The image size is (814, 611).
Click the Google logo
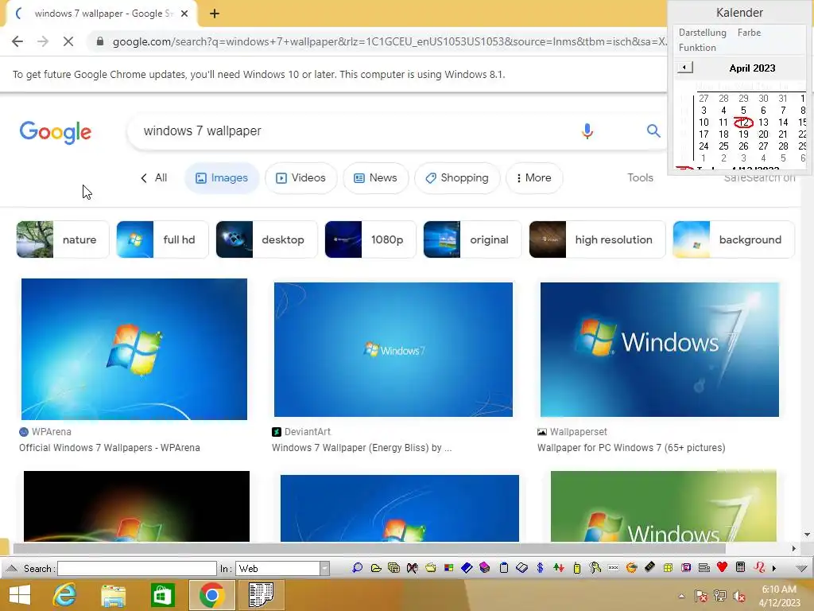pyautogui.click(x=56, y=132)
